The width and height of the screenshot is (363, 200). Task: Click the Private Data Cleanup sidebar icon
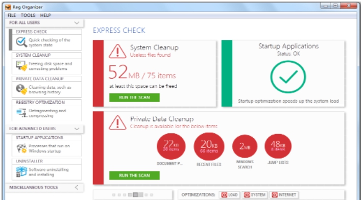[x=21, y=89]
